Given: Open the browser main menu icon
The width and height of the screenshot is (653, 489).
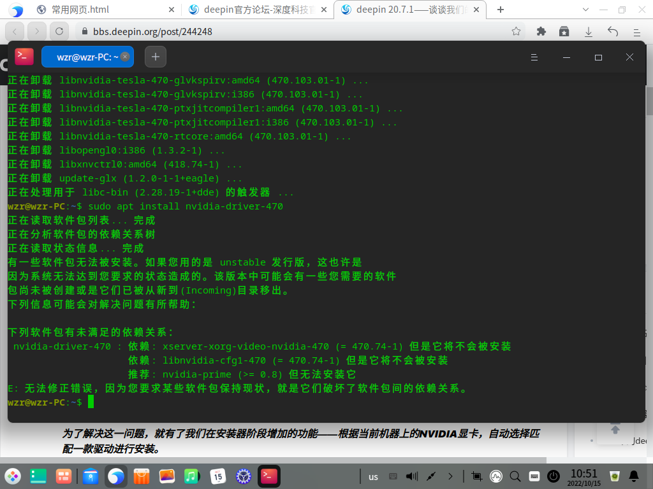Looking at the screenshot, I should [x=637, y=32].
